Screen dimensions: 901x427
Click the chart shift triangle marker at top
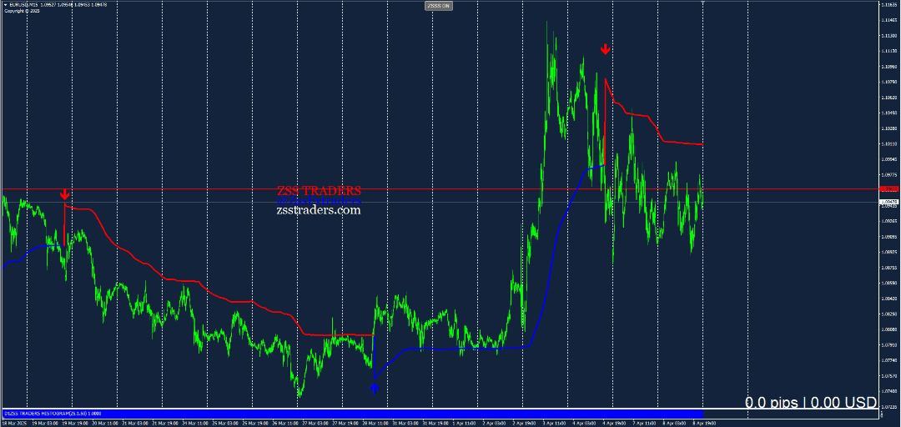coord(702,3)
